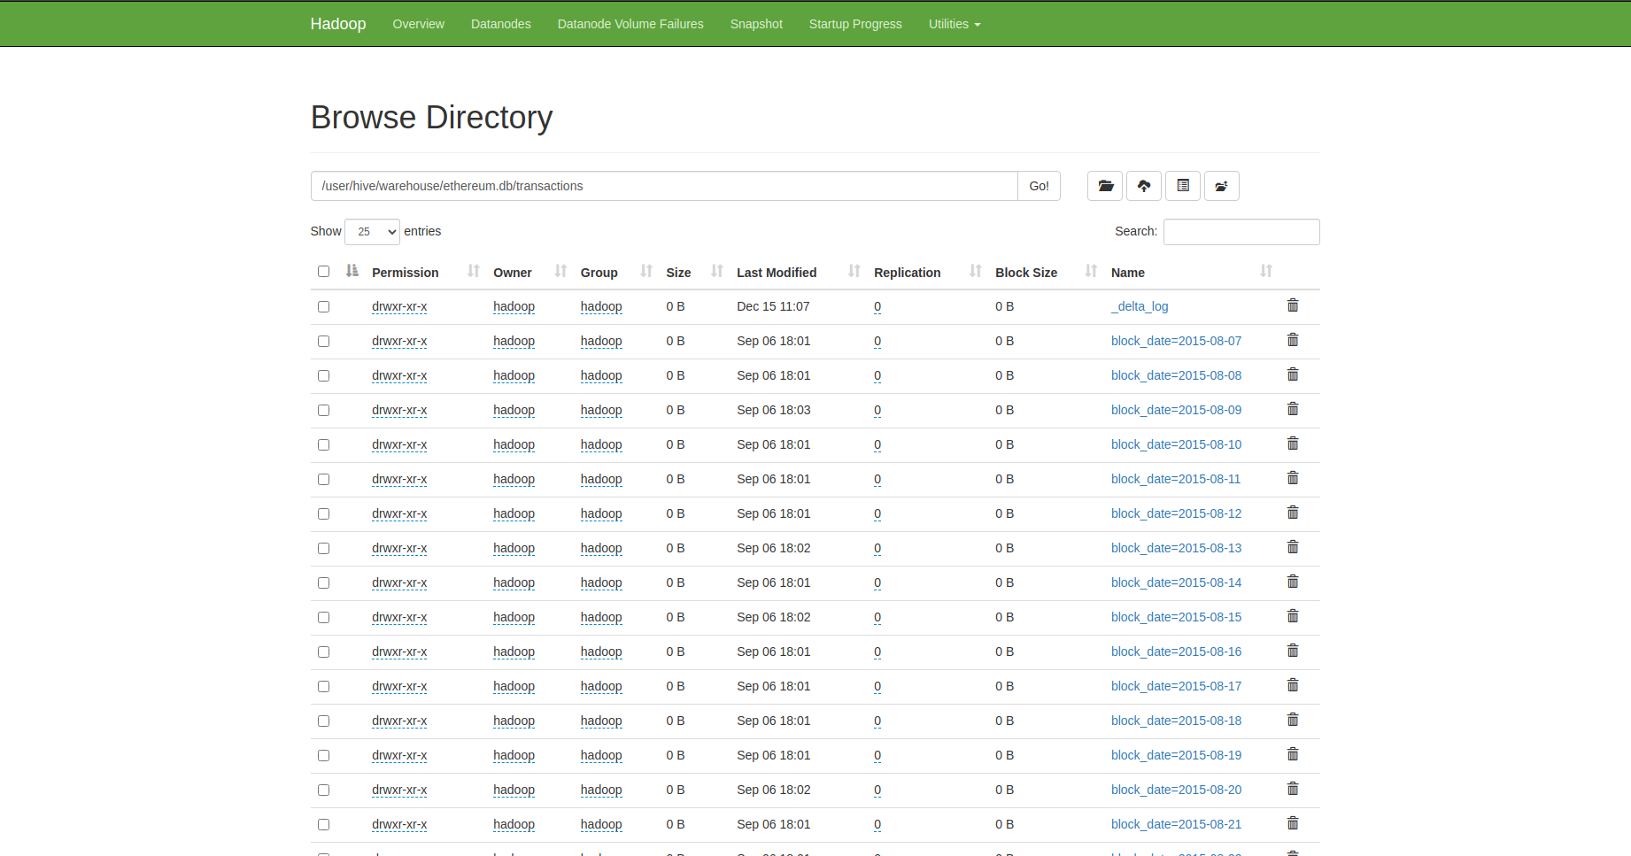Click trash icon for block_date=2015-08-09
This screenshot has height=856, width=1631.
[1293, 409]
